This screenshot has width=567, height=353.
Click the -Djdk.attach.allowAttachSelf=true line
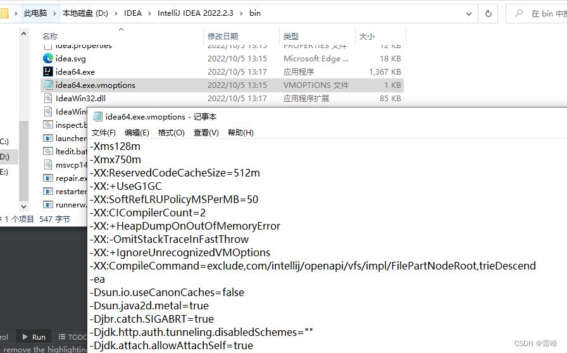[171, 345]
